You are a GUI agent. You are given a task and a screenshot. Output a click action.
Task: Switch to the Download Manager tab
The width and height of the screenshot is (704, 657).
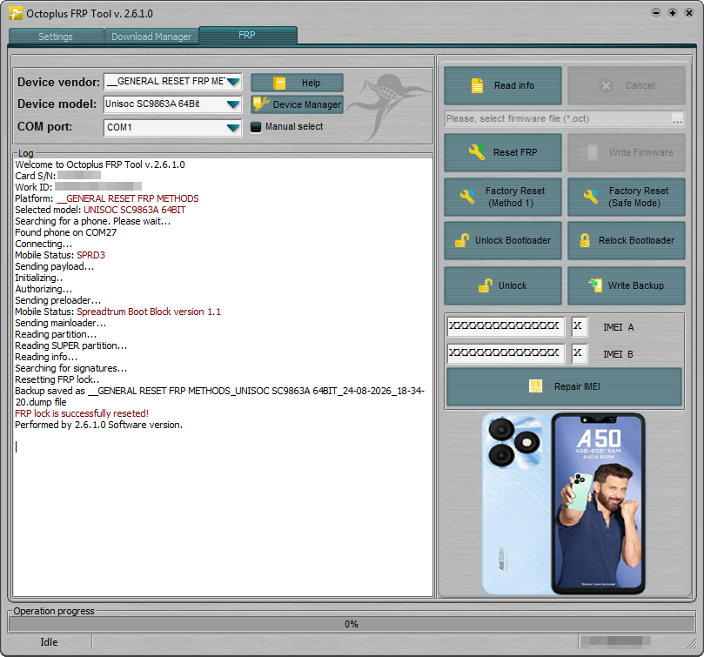point(151,37)
